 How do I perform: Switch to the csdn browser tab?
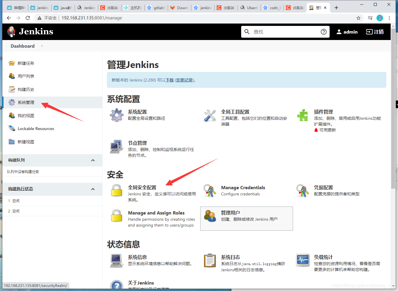point(273,8)
